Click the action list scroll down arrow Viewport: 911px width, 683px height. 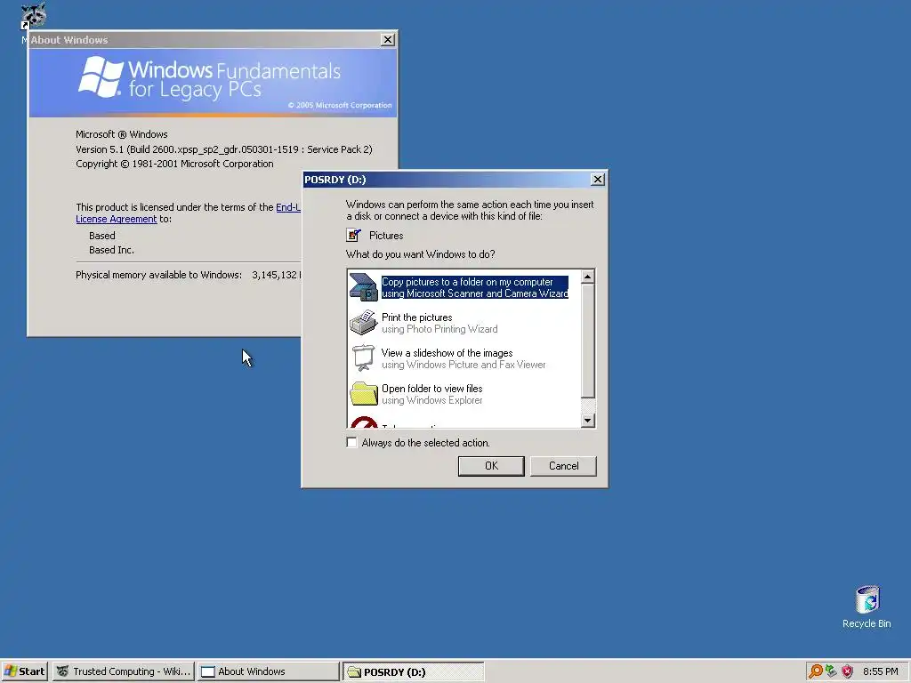tap(588, 421)
